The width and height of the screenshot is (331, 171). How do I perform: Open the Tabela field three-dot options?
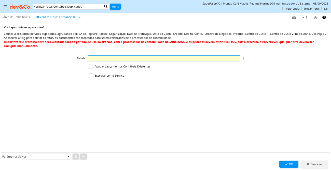tap(243, 58)
